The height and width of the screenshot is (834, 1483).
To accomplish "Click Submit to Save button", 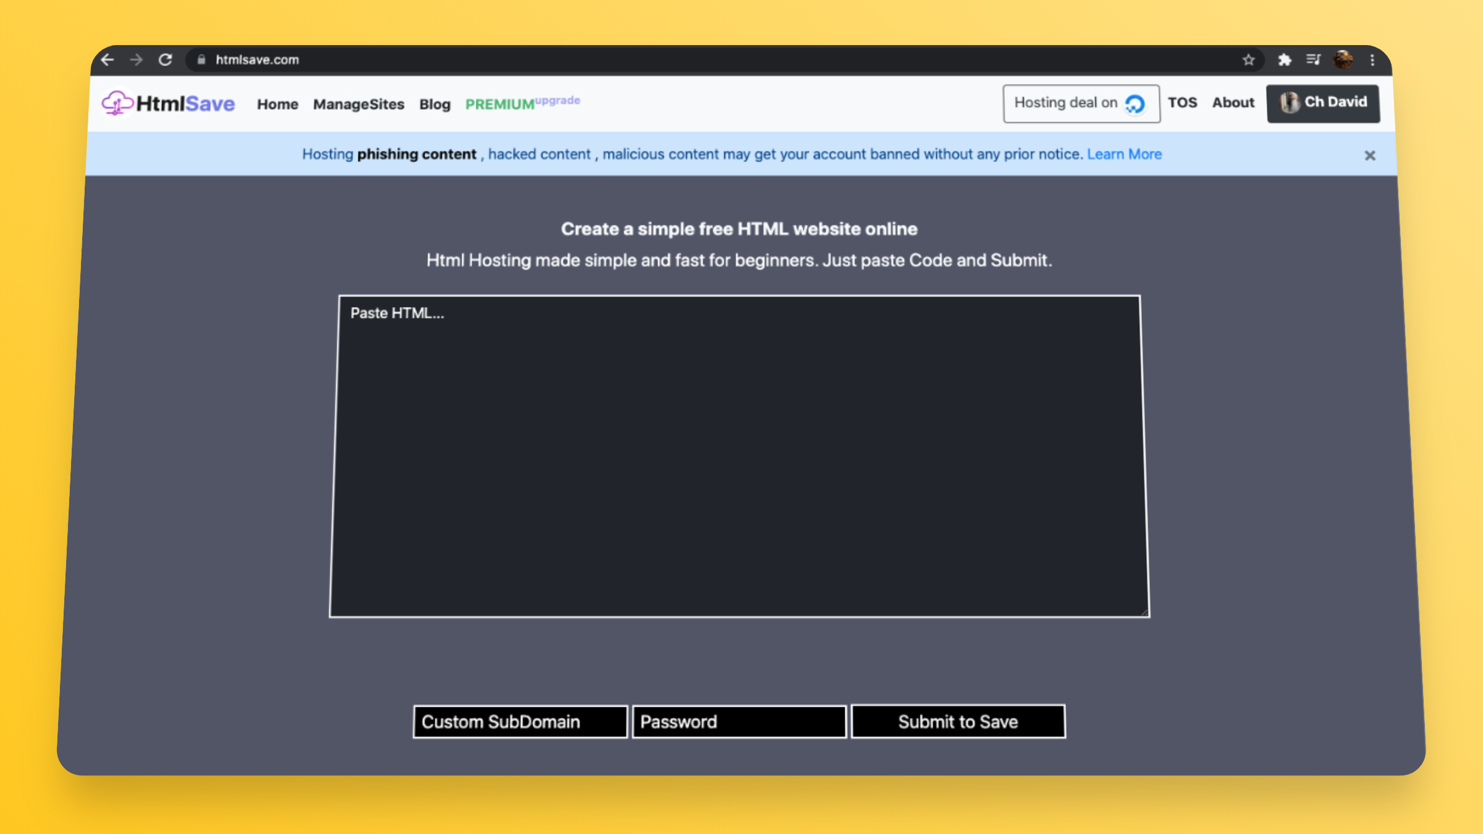I will 957,721.
